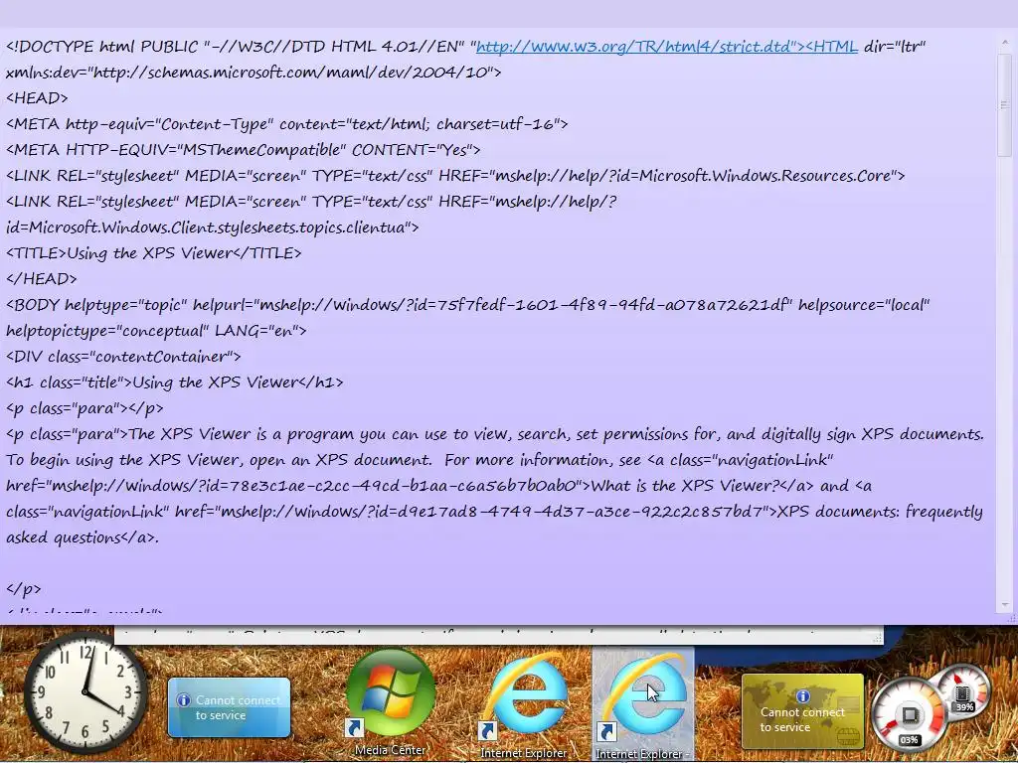Click the CPU meter dial showing 03%
The width and height of the screenshot is (1018, 763).
point(909,715)
